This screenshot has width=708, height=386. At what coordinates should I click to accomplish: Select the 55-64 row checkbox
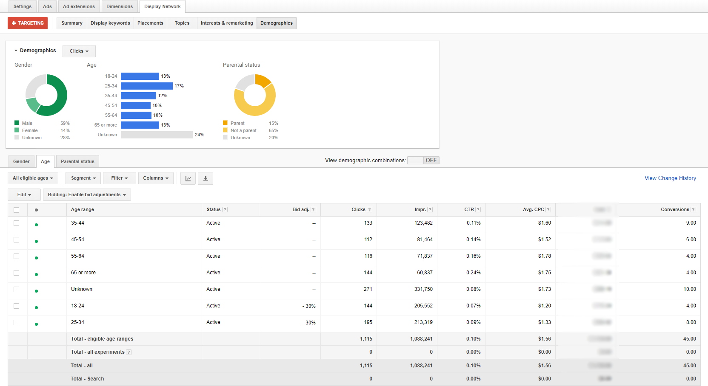pos(17,256)
